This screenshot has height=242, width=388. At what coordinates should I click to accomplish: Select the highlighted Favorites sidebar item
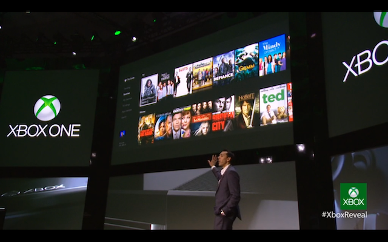127,94
